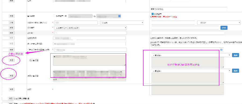Click the registered capital amount input field
The image size is (242, 104).
coord(76,23)
